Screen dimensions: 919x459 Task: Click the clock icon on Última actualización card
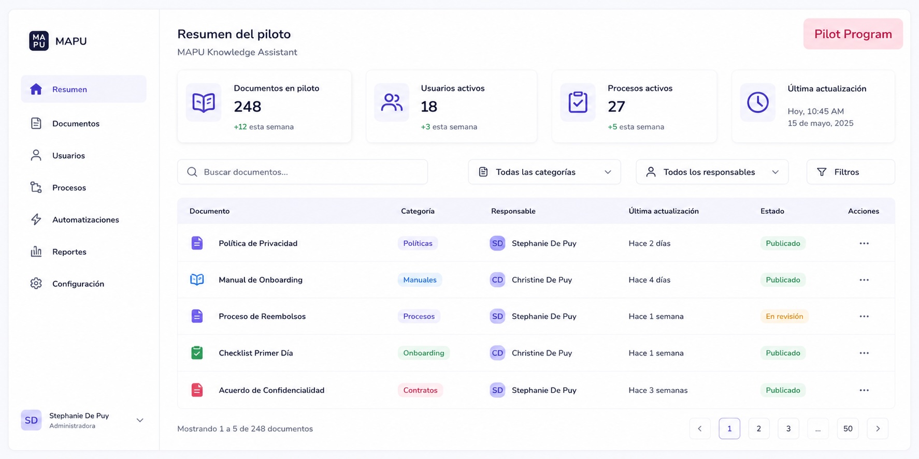pos(757,102)
